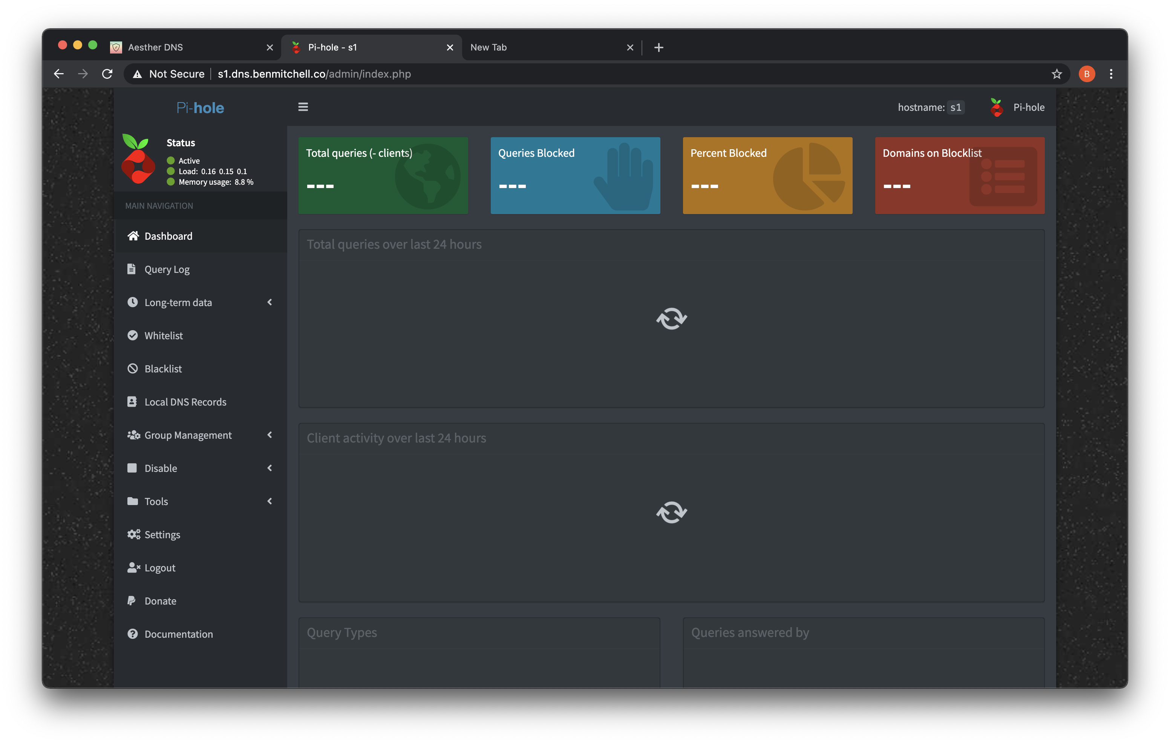
Task: Click the refresh spinner in Client activity chart
Action: coord(671,512)
